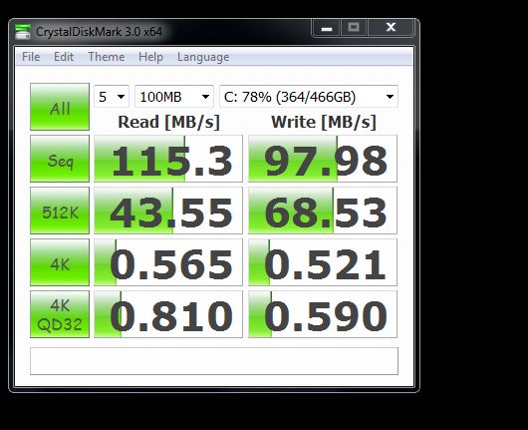Start the 4K QD32 test
This screenshot has width=528, height=430.
pyautogui.click(x=60, y=314)
